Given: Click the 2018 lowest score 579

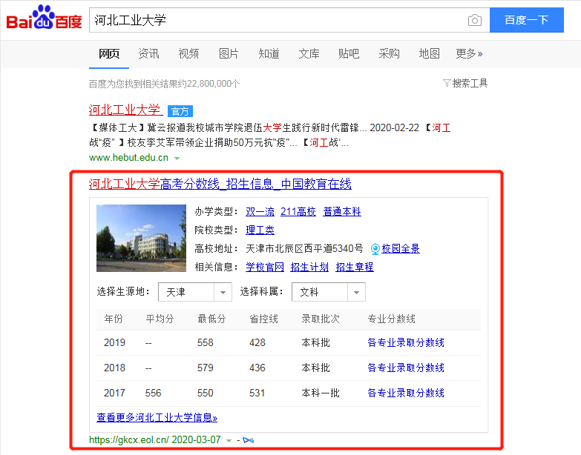Looking at the screenshot, I should click(x=206, y=368).
